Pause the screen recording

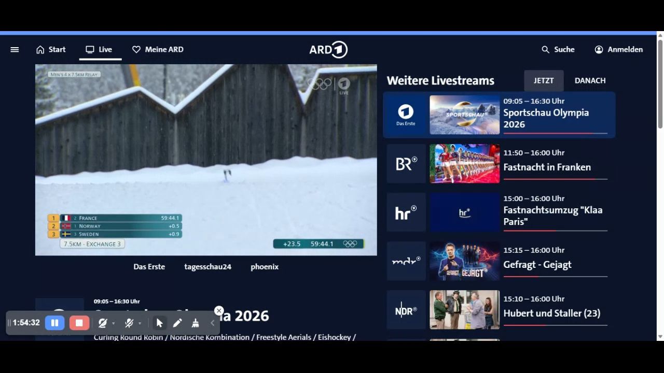(x=54, y=323)
